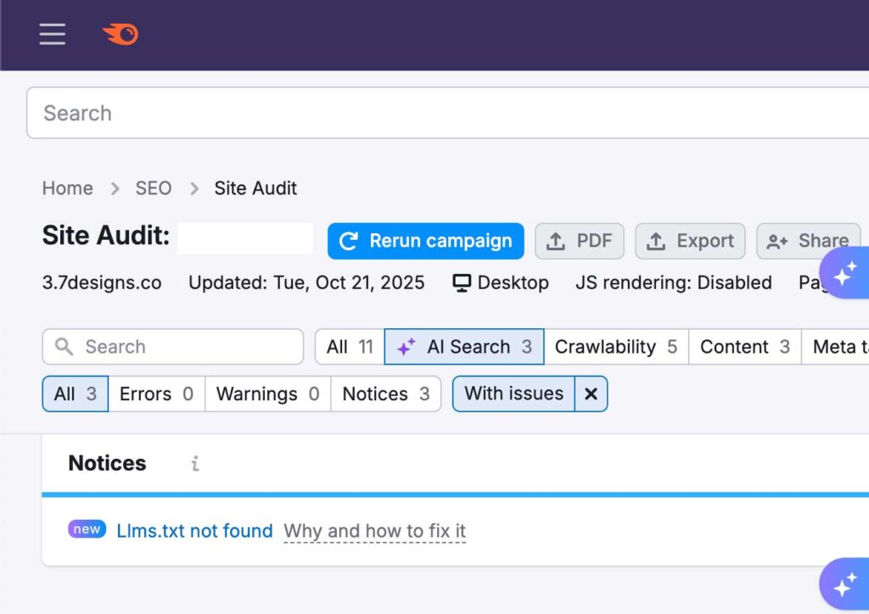Select the AI Search category tab
This screenshot has height=614, width=869.
tap(464, 347)
